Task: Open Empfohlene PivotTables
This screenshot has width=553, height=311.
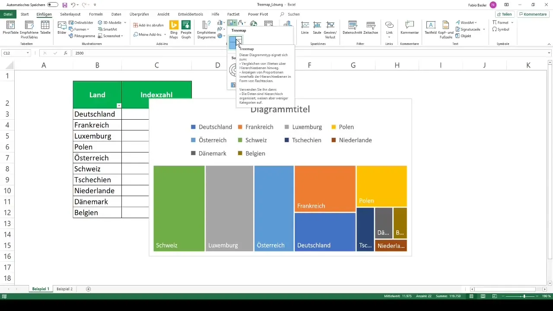Action: click(x=29, y=29)
